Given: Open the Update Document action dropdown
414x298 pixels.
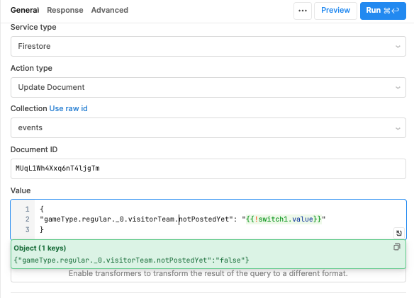Looking at the screenshot, I should point(208,87).
